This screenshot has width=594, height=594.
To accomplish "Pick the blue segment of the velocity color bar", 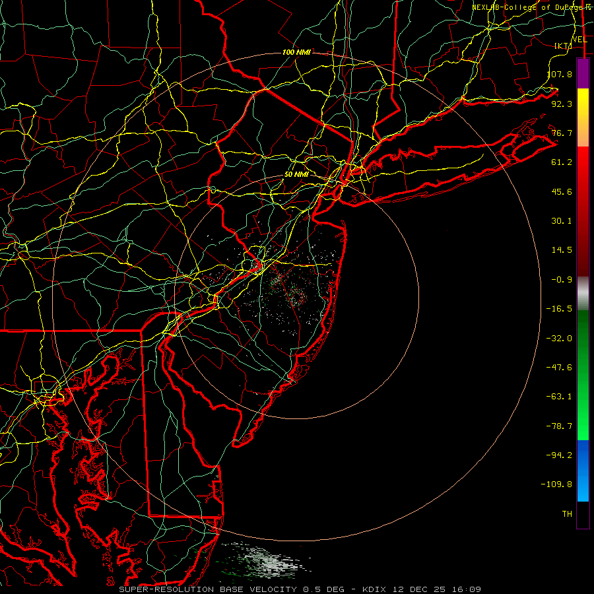I will (583, 471).
